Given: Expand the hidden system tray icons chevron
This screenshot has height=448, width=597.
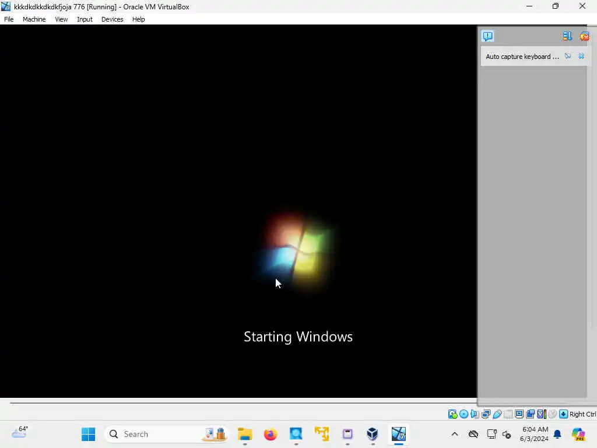Looking at the screenshot, I should tap(455, 434).
